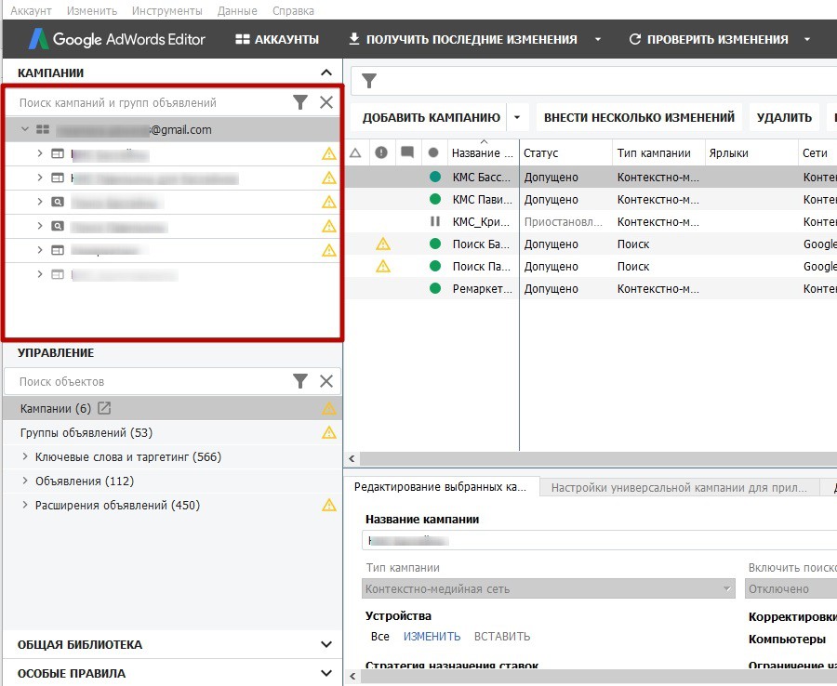Sort by the triangle warning column header
837x686 pixels.
355,153
